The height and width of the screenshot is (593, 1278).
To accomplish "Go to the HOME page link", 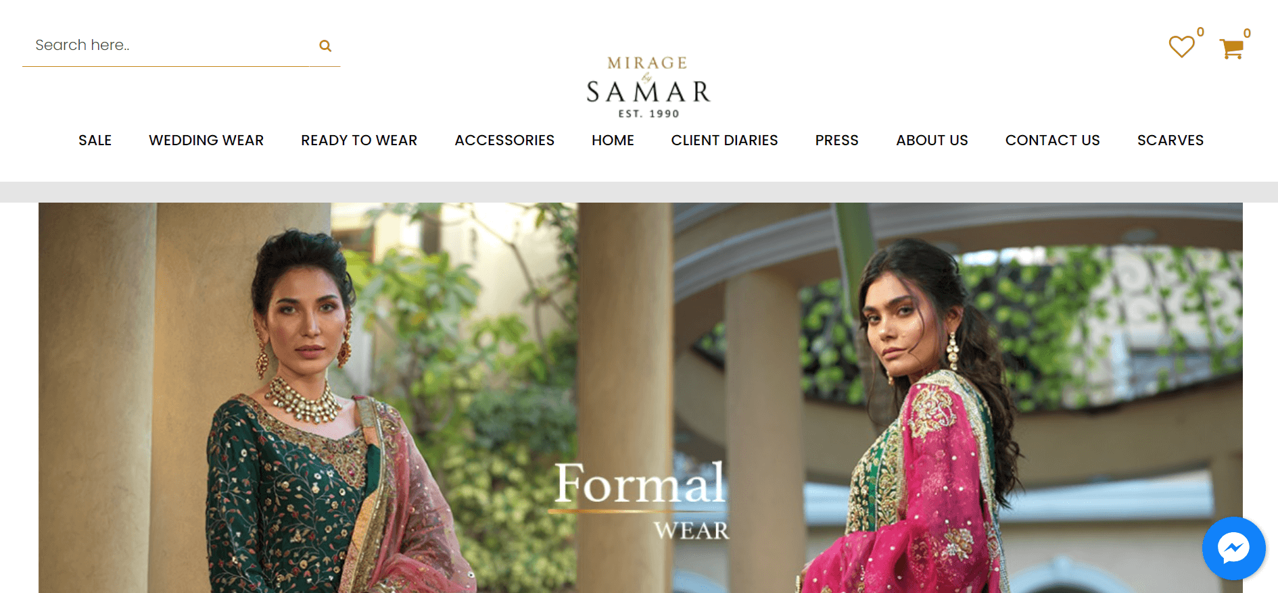I will pyautogui.click(x=613, y=140).
